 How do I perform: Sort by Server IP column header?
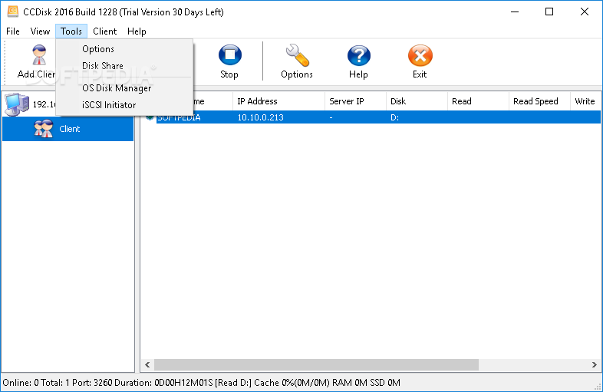coord(355,101)
